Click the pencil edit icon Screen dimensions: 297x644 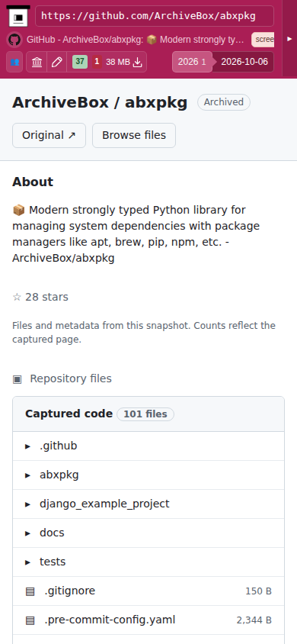(x=57, y=62)
